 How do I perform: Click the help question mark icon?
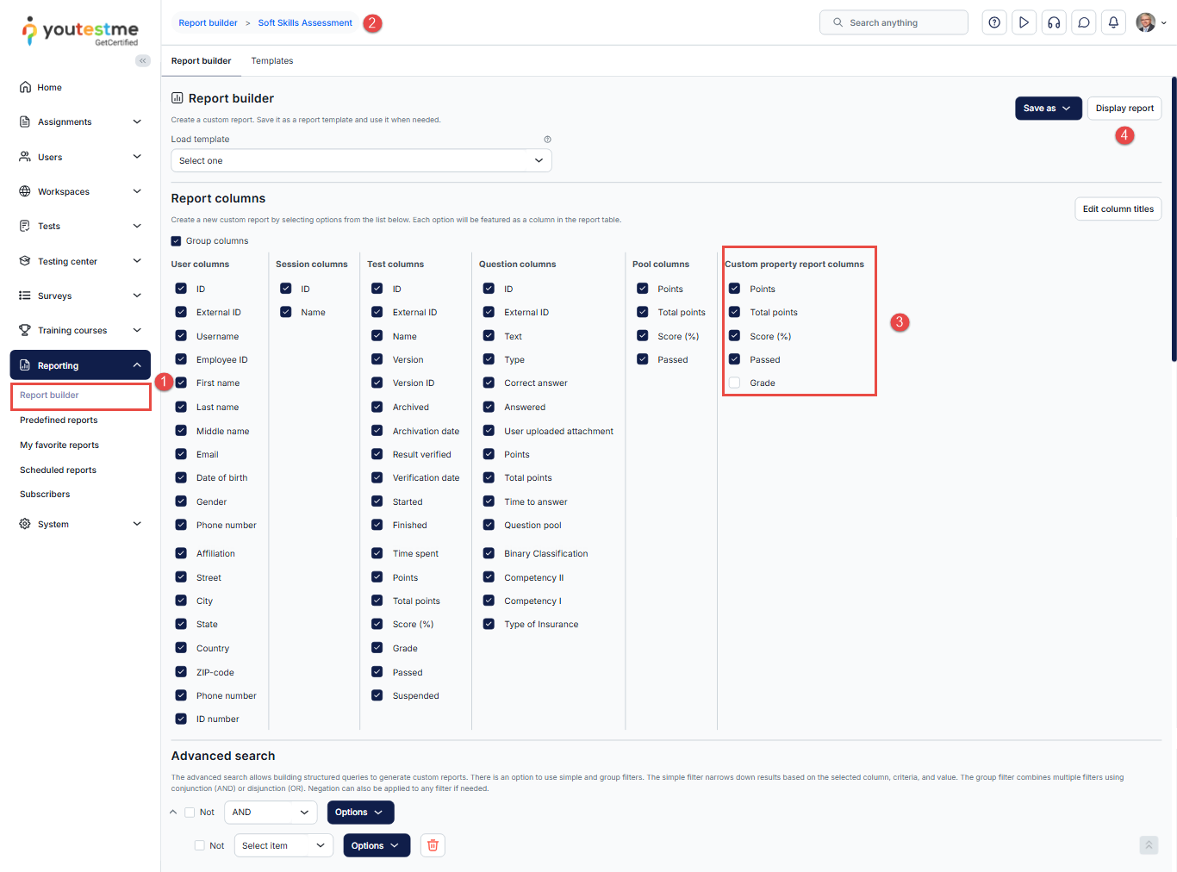[x=994, y=23]
